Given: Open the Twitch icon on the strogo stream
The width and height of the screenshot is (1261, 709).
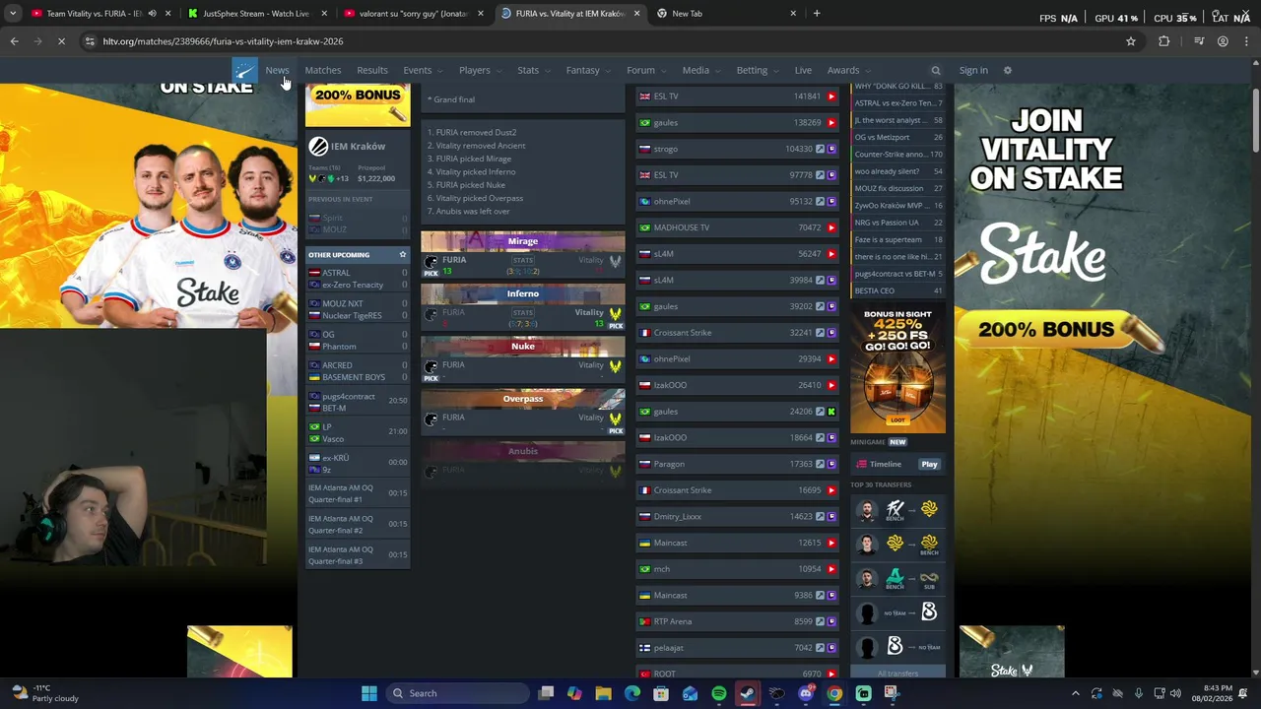Looking at the screenshot, I should pos(831,149).
